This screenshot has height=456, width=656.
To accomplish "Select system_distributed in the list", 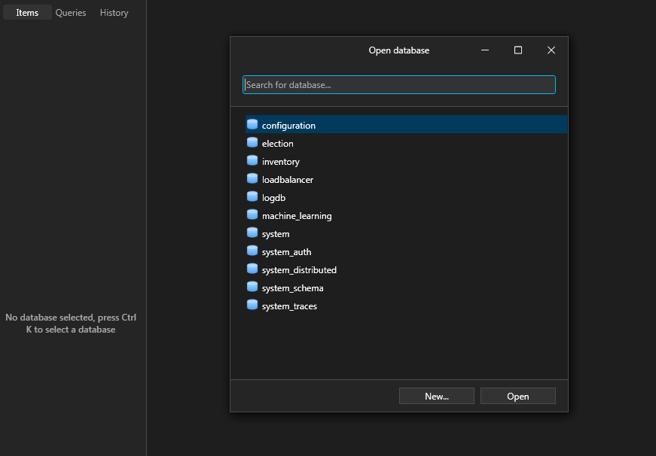I will click(406, 269).
